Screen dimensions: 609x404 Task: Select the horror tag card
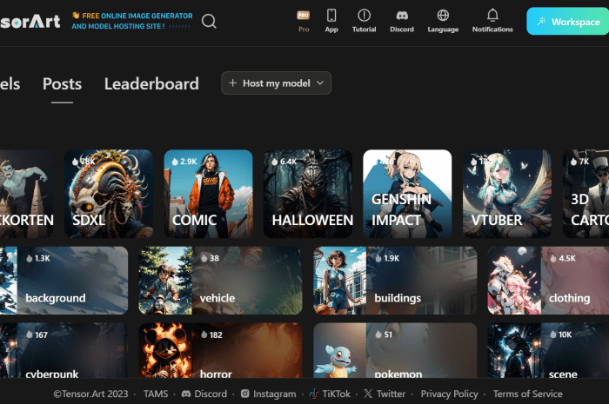tap(220, 350)
